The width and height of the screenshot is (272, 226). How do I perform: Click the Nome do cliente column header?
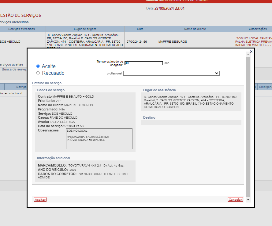tap(195, 29)
